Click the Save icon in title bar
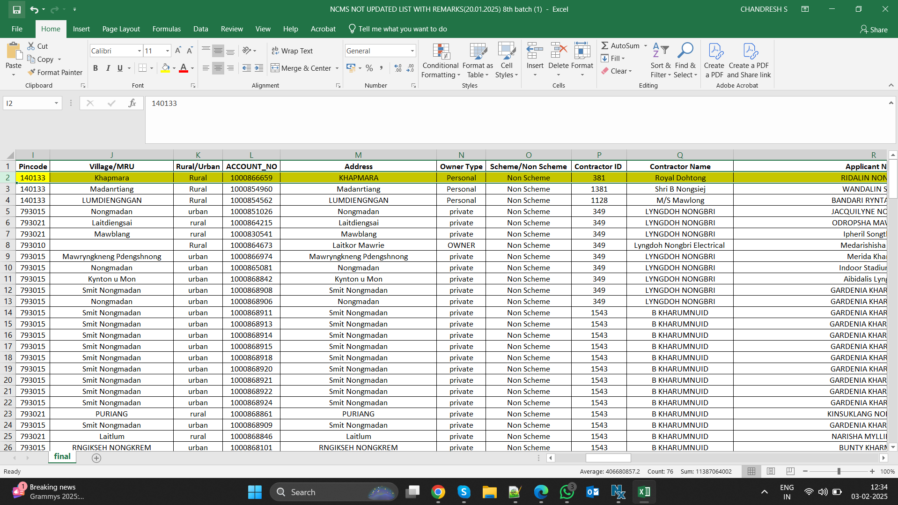 (x=17, y=9)
